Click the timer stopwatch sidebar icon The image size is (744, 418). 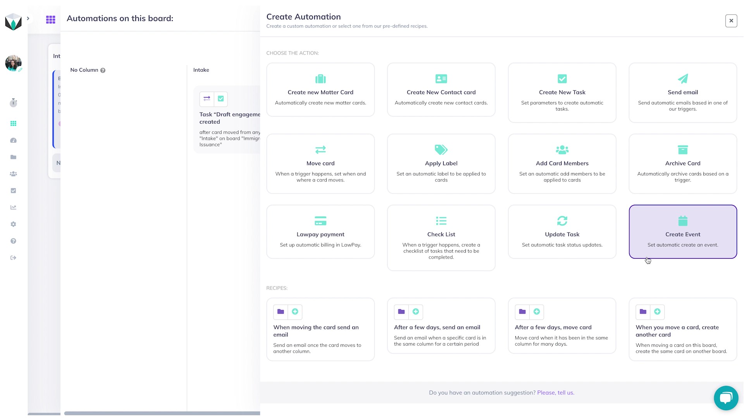point(13,103)
